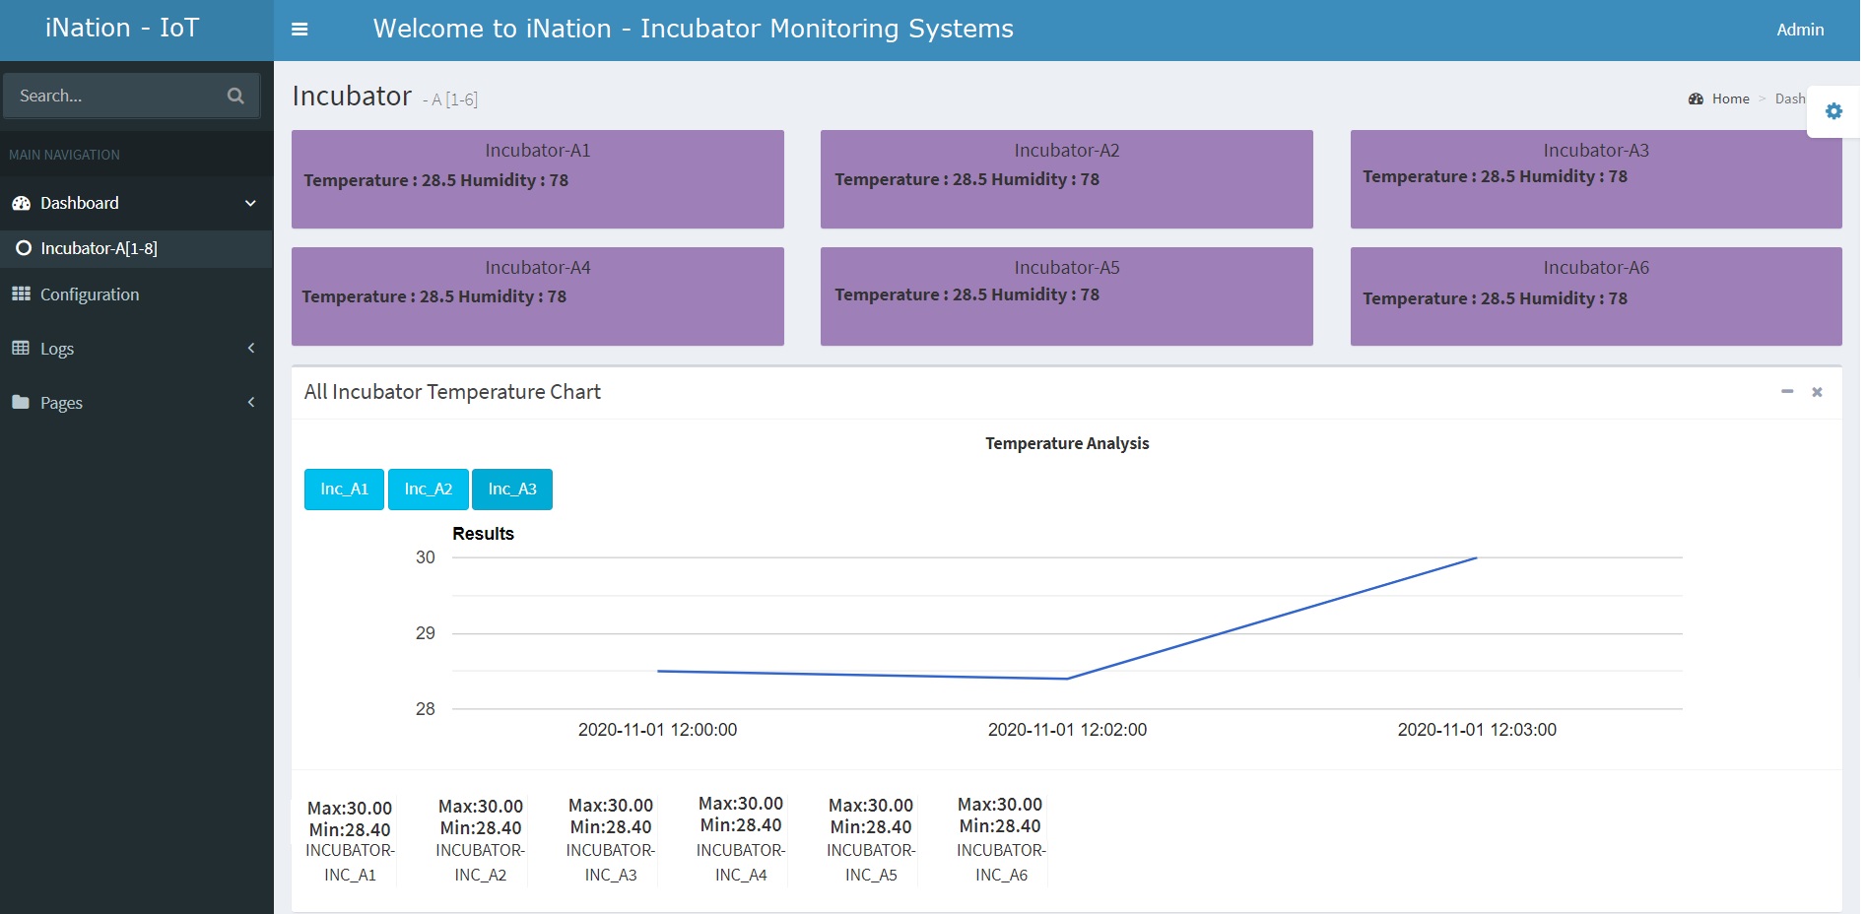Click the Logs table icon
Viewport: 1866px width, 914px height.
[x=21, y=348]
